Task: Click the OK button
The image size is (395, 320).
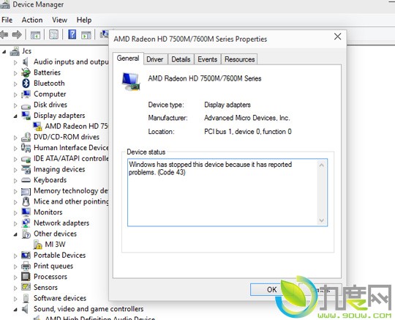Action: tap(271, 289)
